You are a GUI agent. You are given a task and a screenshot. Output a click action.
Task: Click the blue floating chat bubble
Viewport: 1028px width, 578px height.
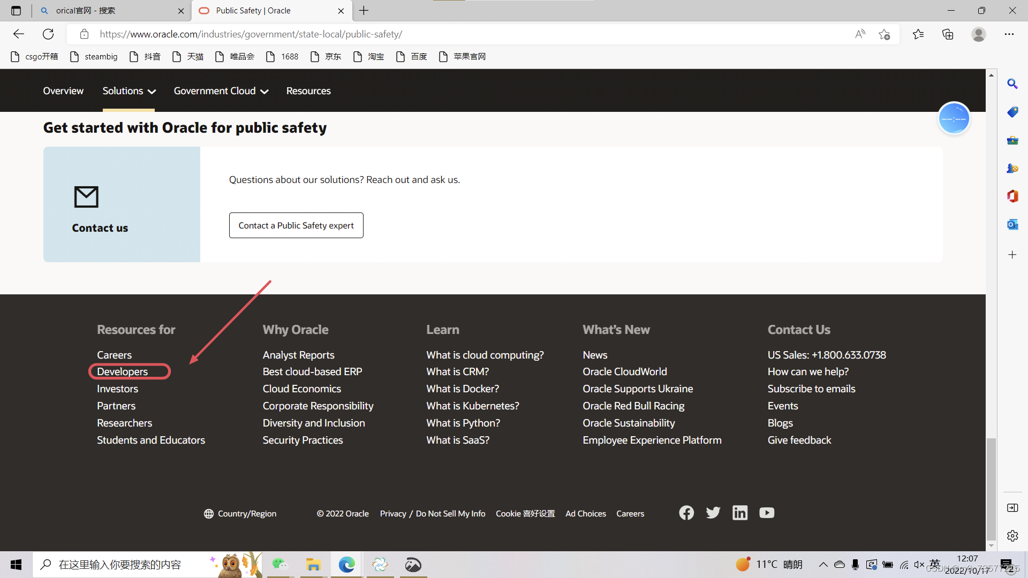[954, 118]
